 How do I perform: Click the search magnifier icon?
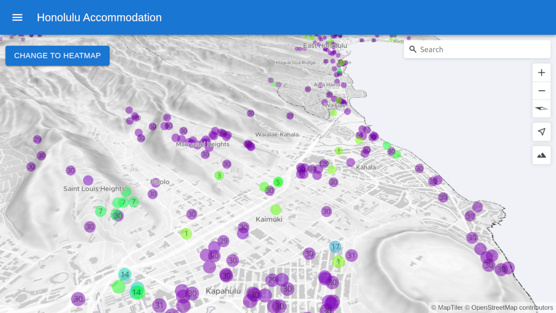(x=413, y=49)
